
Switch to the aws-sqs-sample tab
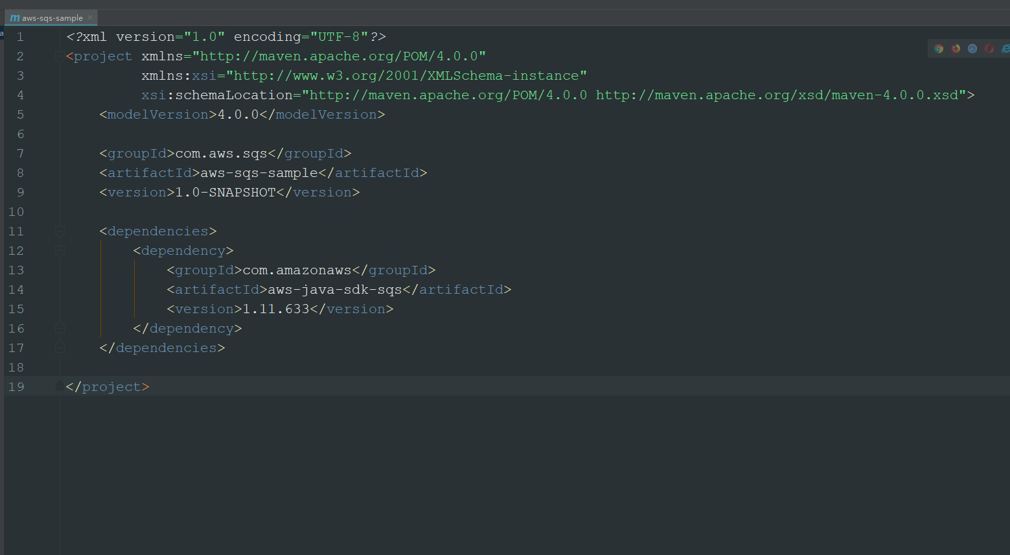point(52,18)
